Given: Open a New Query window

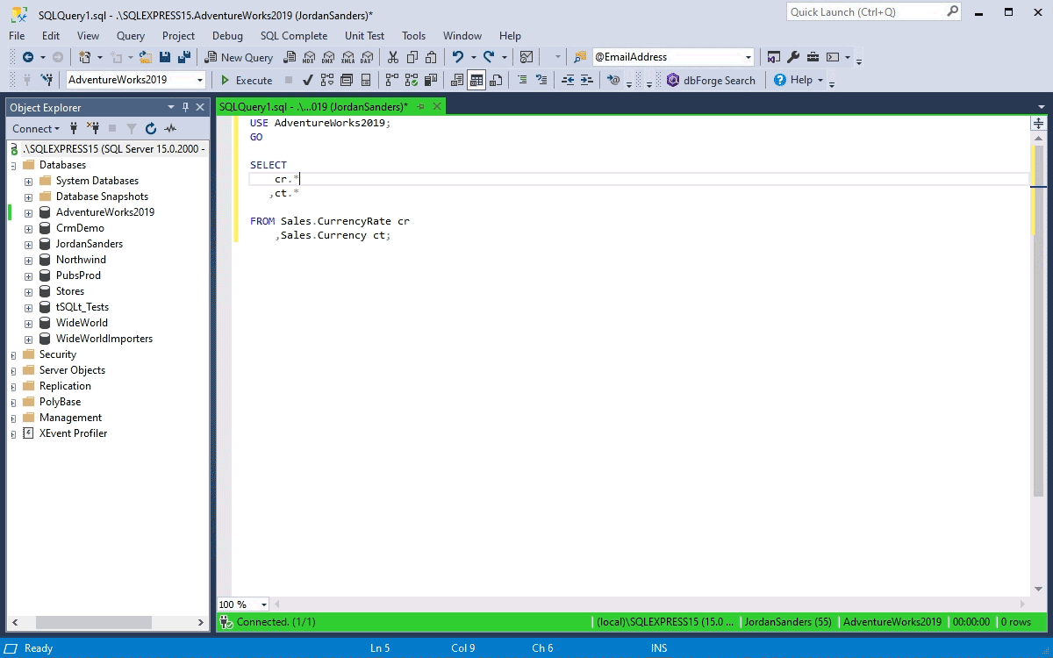Looking at the screenshot, I should pos(239,57).
